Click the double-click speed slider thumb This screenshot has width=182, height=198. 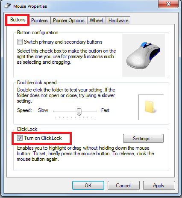pos(79,112)
